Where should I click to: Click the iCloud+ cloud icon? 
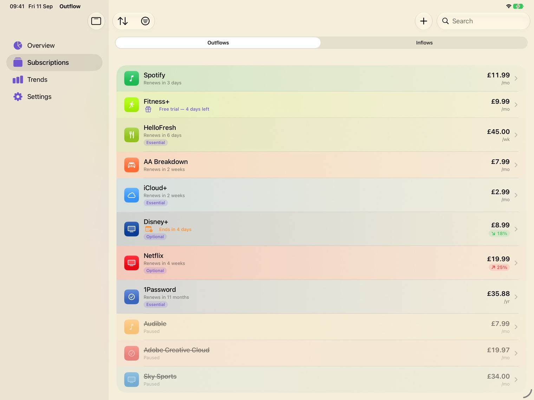point(131,195)
